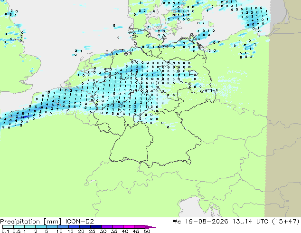This screenshot has height=233, width=301.
Task: Select the legend swatch between 10 and 15
Action: coord(63,227)
